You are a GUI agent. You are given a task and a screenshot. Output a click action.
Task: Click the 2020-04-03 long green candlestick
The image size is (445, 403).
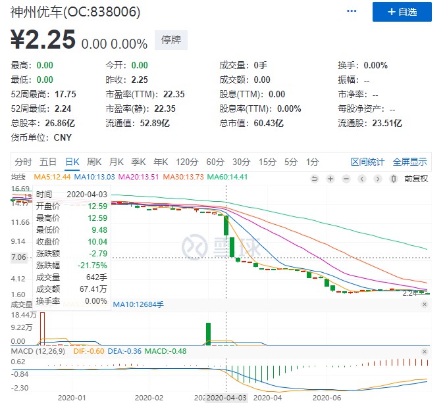pyautogui.click(x=226, y=225)
